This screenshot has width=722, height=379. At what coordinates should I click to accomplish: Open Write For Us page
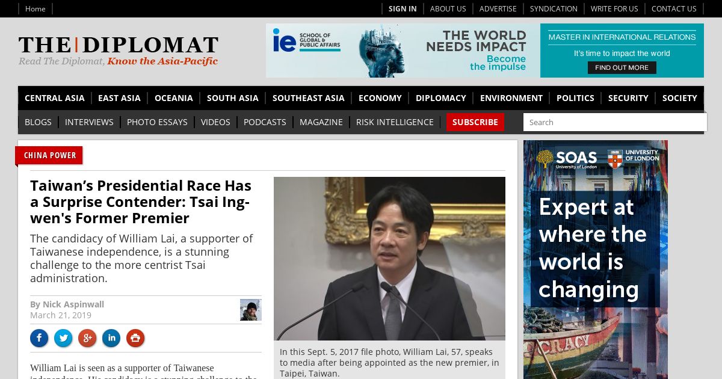[614, 8]
